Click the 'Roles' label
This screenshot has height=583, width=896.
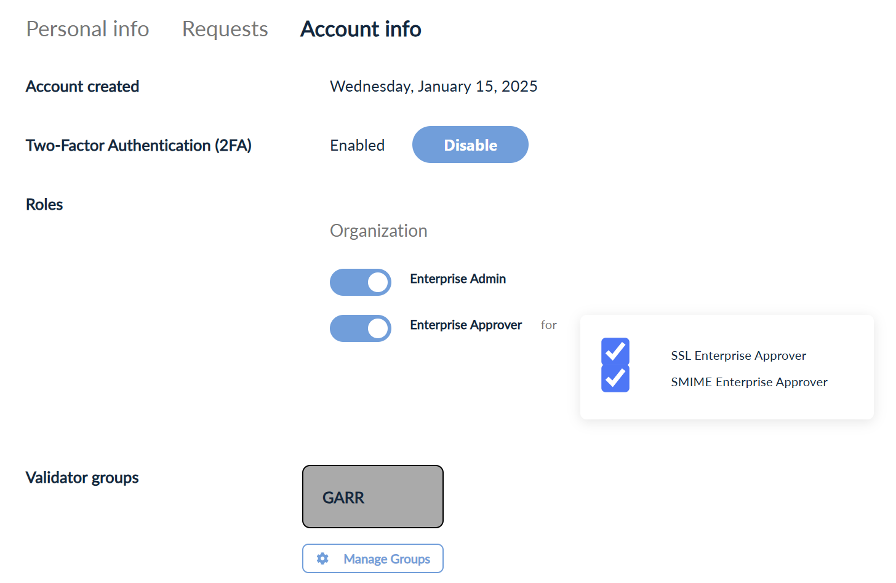pyautogui.click(x=44, y=204)
